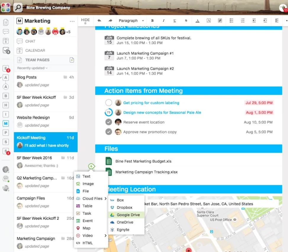Open the team CHAT section
Screen dimensions: 288x252
coord(46,41)
